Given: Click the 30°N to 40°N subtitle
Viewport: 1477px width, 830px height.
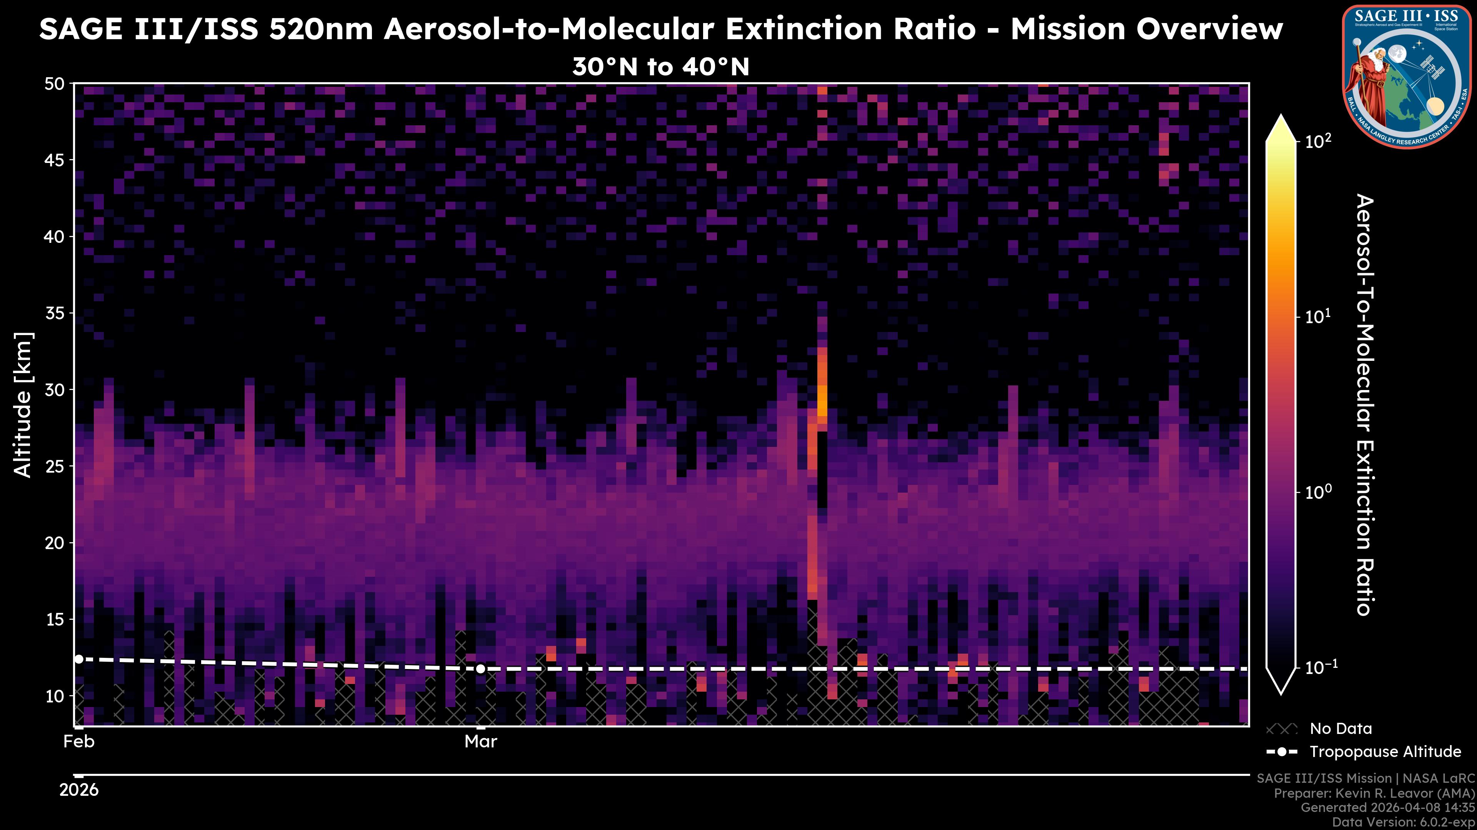Looking at the screenshot, I should (x=660, y=67).
